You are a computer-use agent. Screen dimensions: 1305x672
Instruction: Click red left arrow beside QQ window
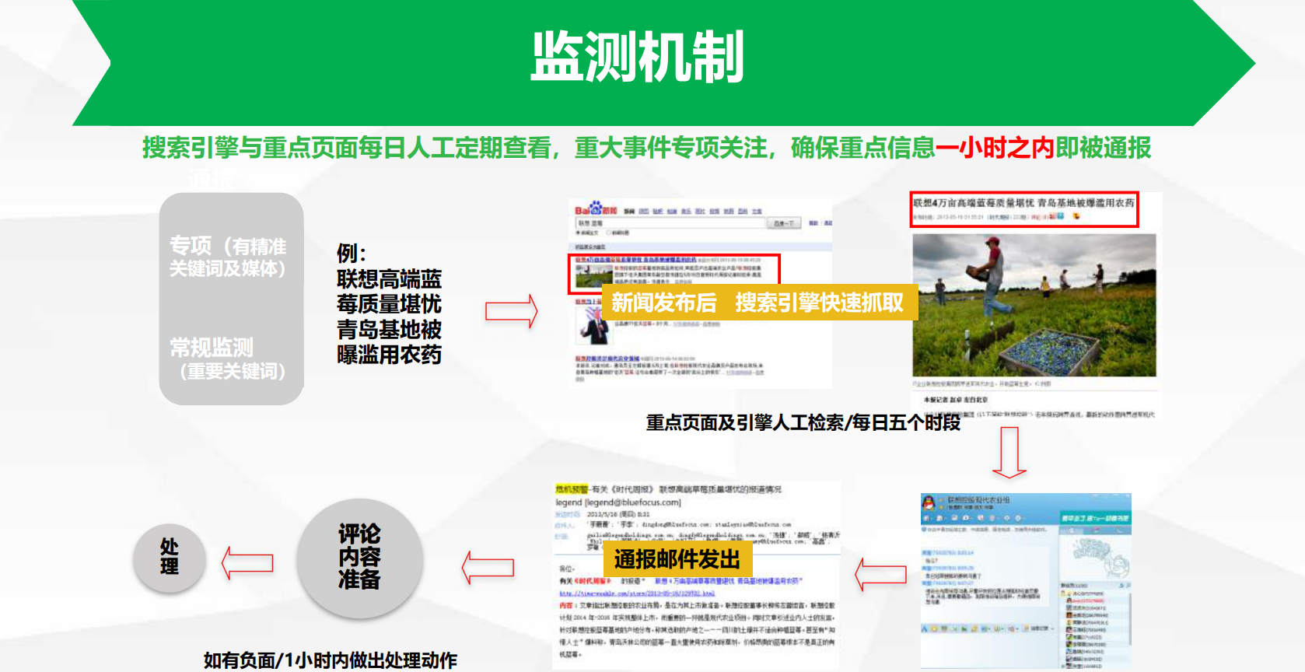point(880,575)
